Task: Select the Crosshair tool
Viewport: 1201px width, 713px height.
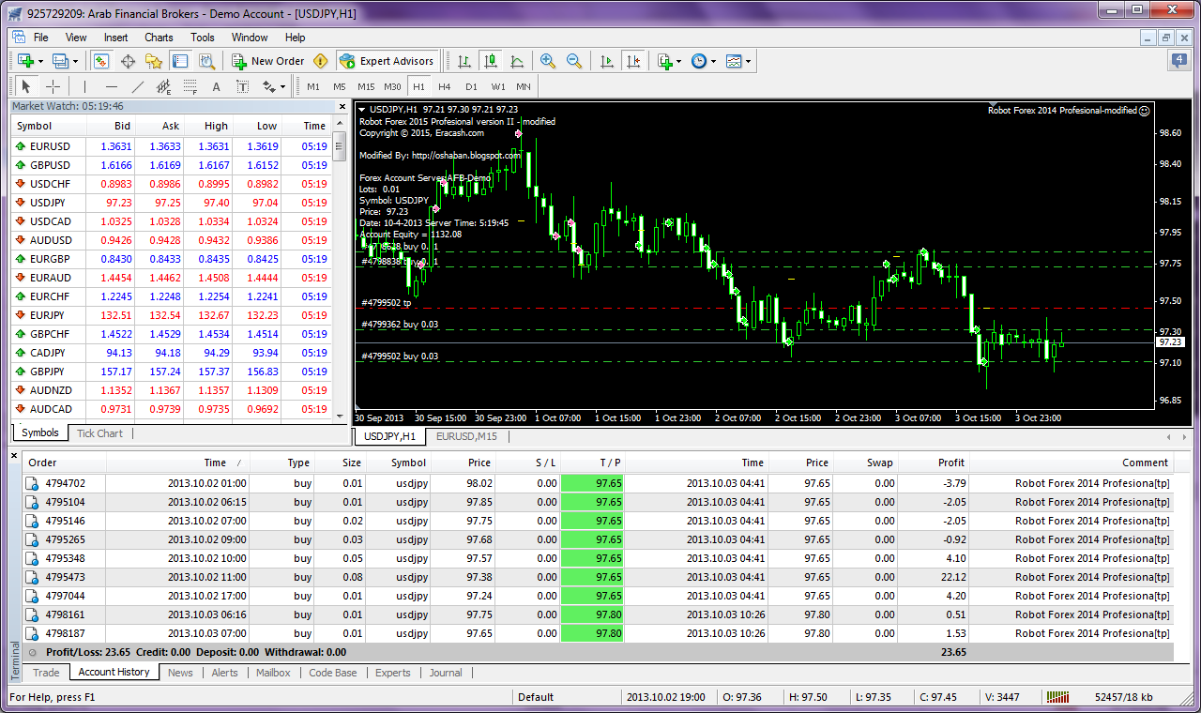Action: 53,86
